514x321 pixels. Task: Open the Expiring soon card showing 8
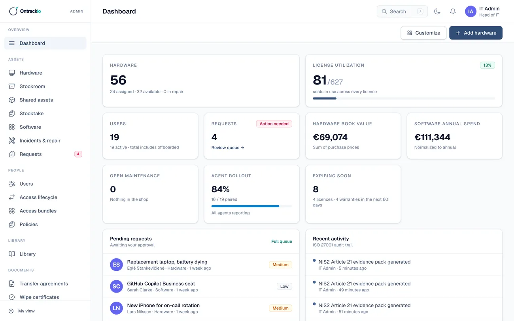pos(353,194)
